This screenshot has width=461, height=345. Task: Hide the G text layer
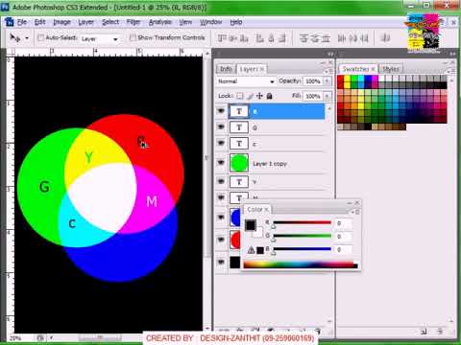click(221, 126)
